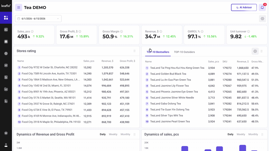Open the box inventory sidebar icon
This screenshot has height=151, width=269.
coord(6,42)
